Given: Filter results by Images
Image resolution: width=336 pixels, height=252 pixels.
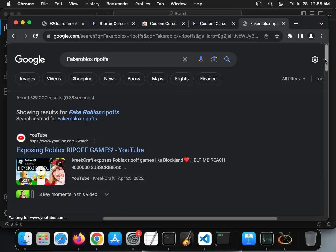Looking at the screenshot, I should click(x=28, y=79).
